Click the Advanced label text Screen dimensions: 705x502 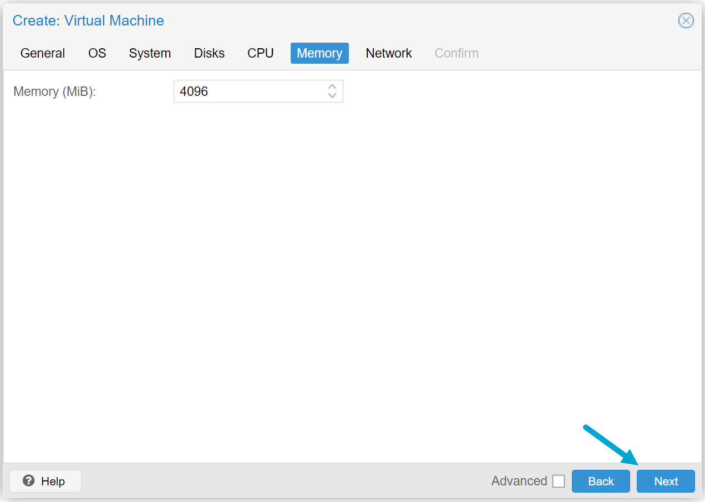[519, 481]
